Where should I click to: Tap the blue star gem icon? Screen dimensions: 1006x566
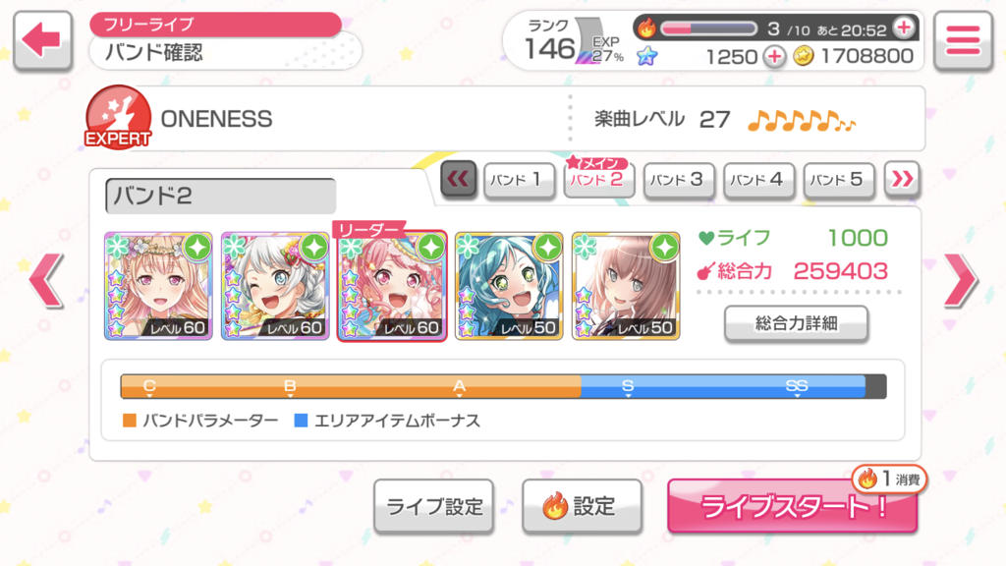tap(647, 56)
